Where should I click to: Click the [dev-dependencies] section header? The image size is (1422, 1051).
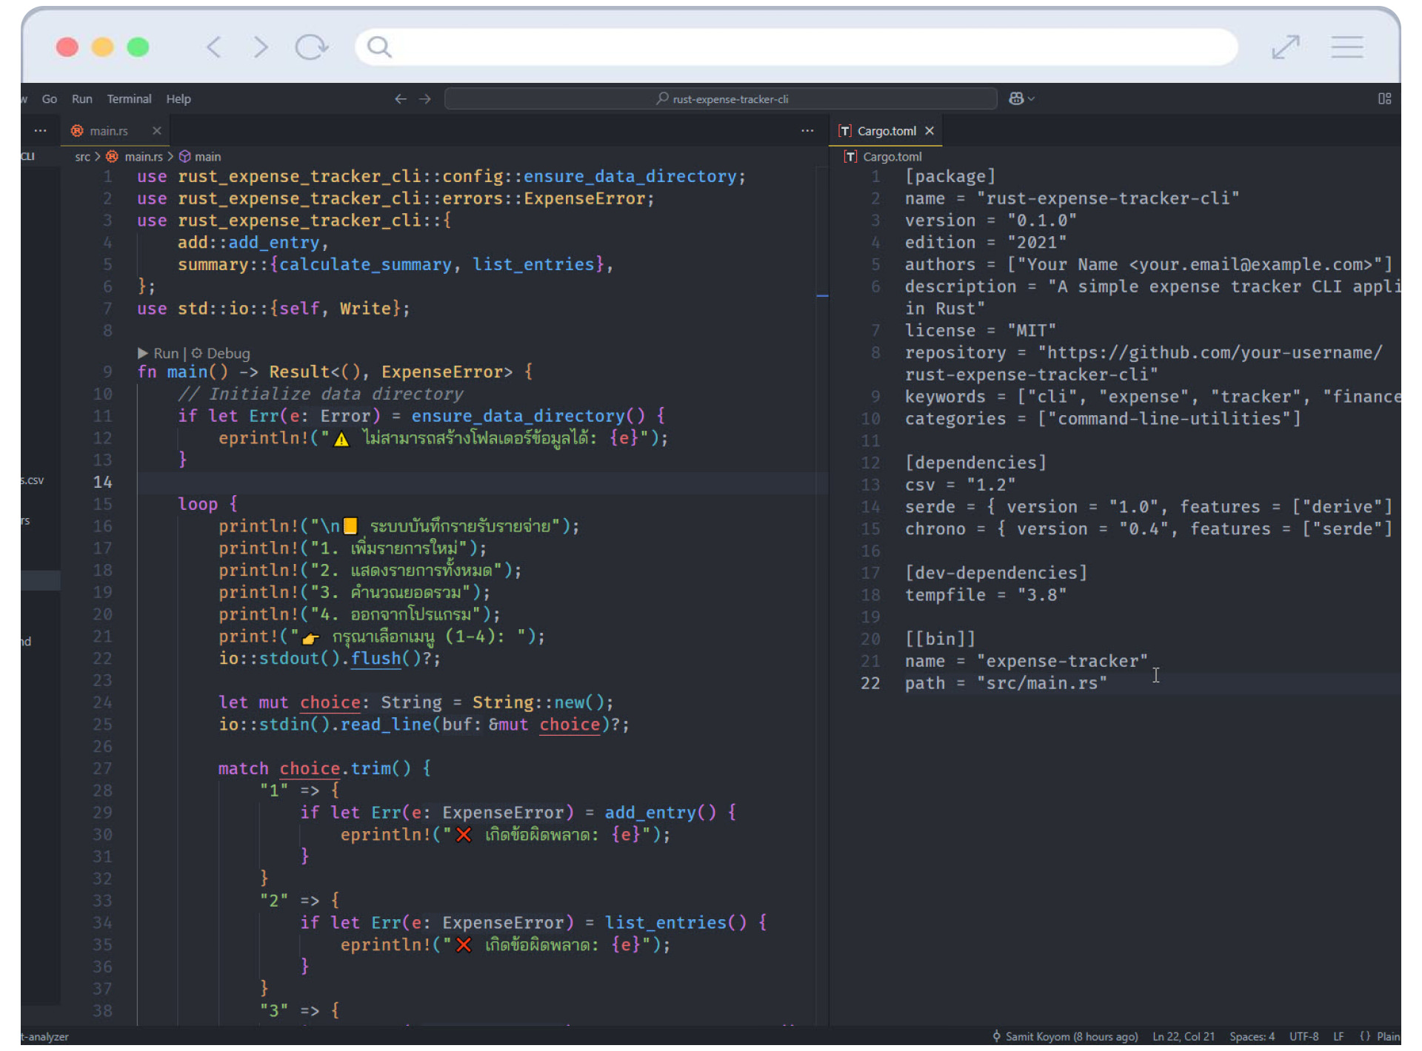995,573
